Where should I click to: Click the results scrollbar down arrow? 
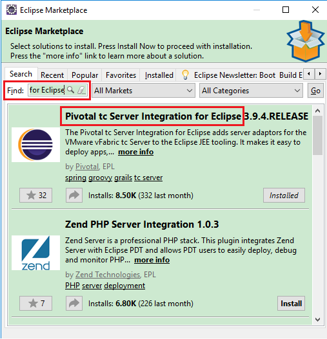318,320
